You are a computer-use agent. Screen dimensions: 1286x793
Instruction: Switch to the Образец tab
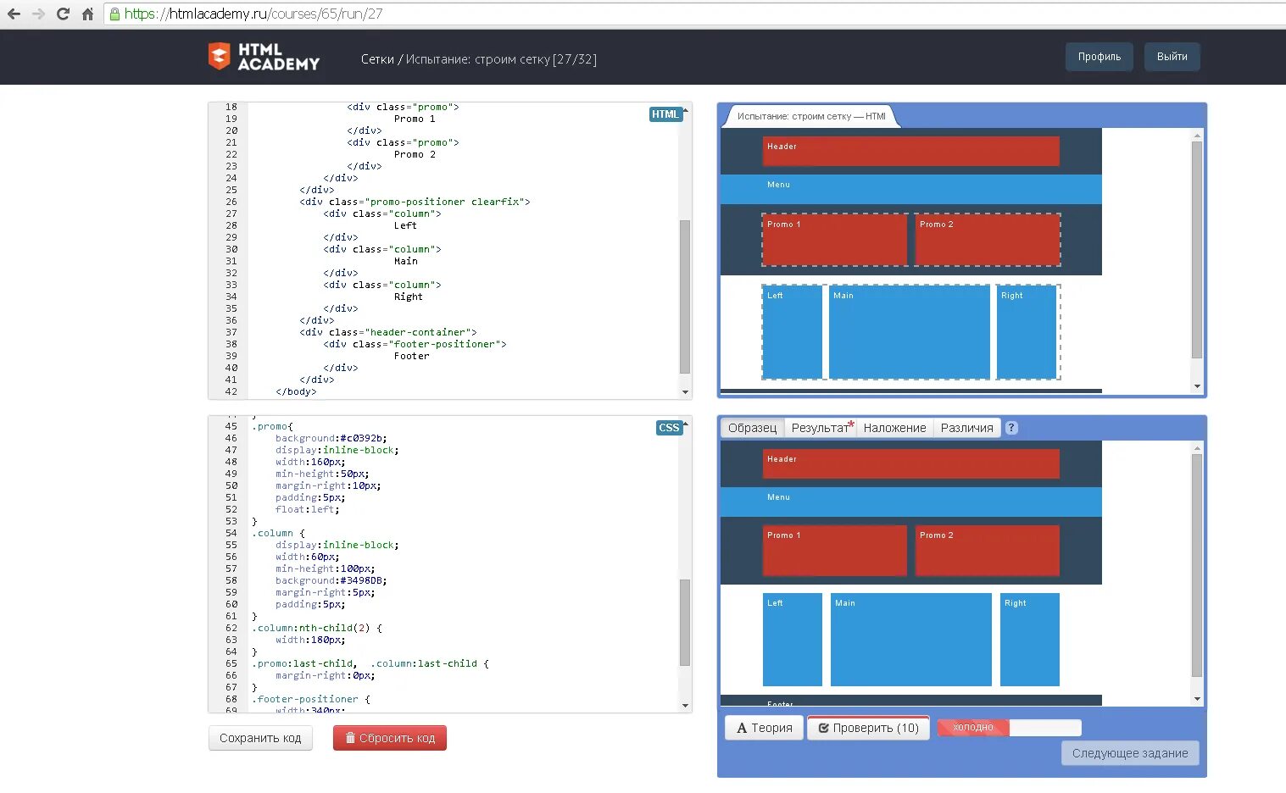point(752,428)
